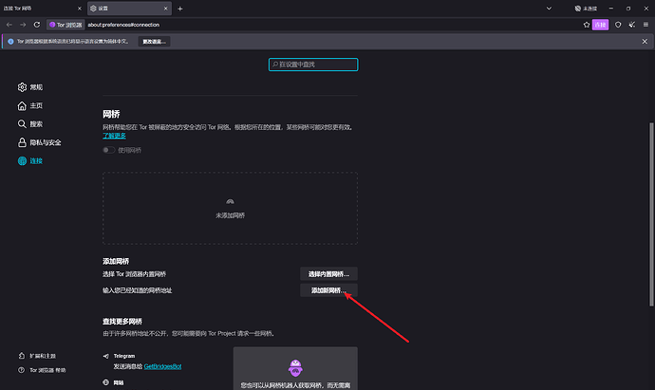Toggle the 使用网桥 switch
The height and width of the screenshot is (390, 655).
109,150
